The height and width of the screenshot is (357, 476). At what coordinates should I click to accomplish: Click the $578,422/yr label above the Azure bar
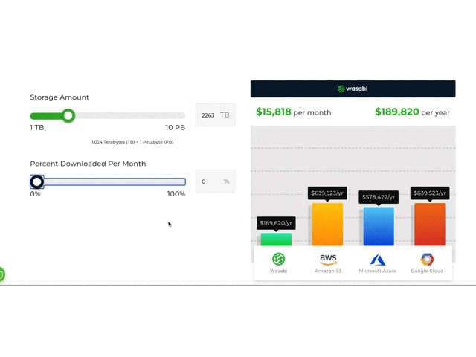point(379,197)
